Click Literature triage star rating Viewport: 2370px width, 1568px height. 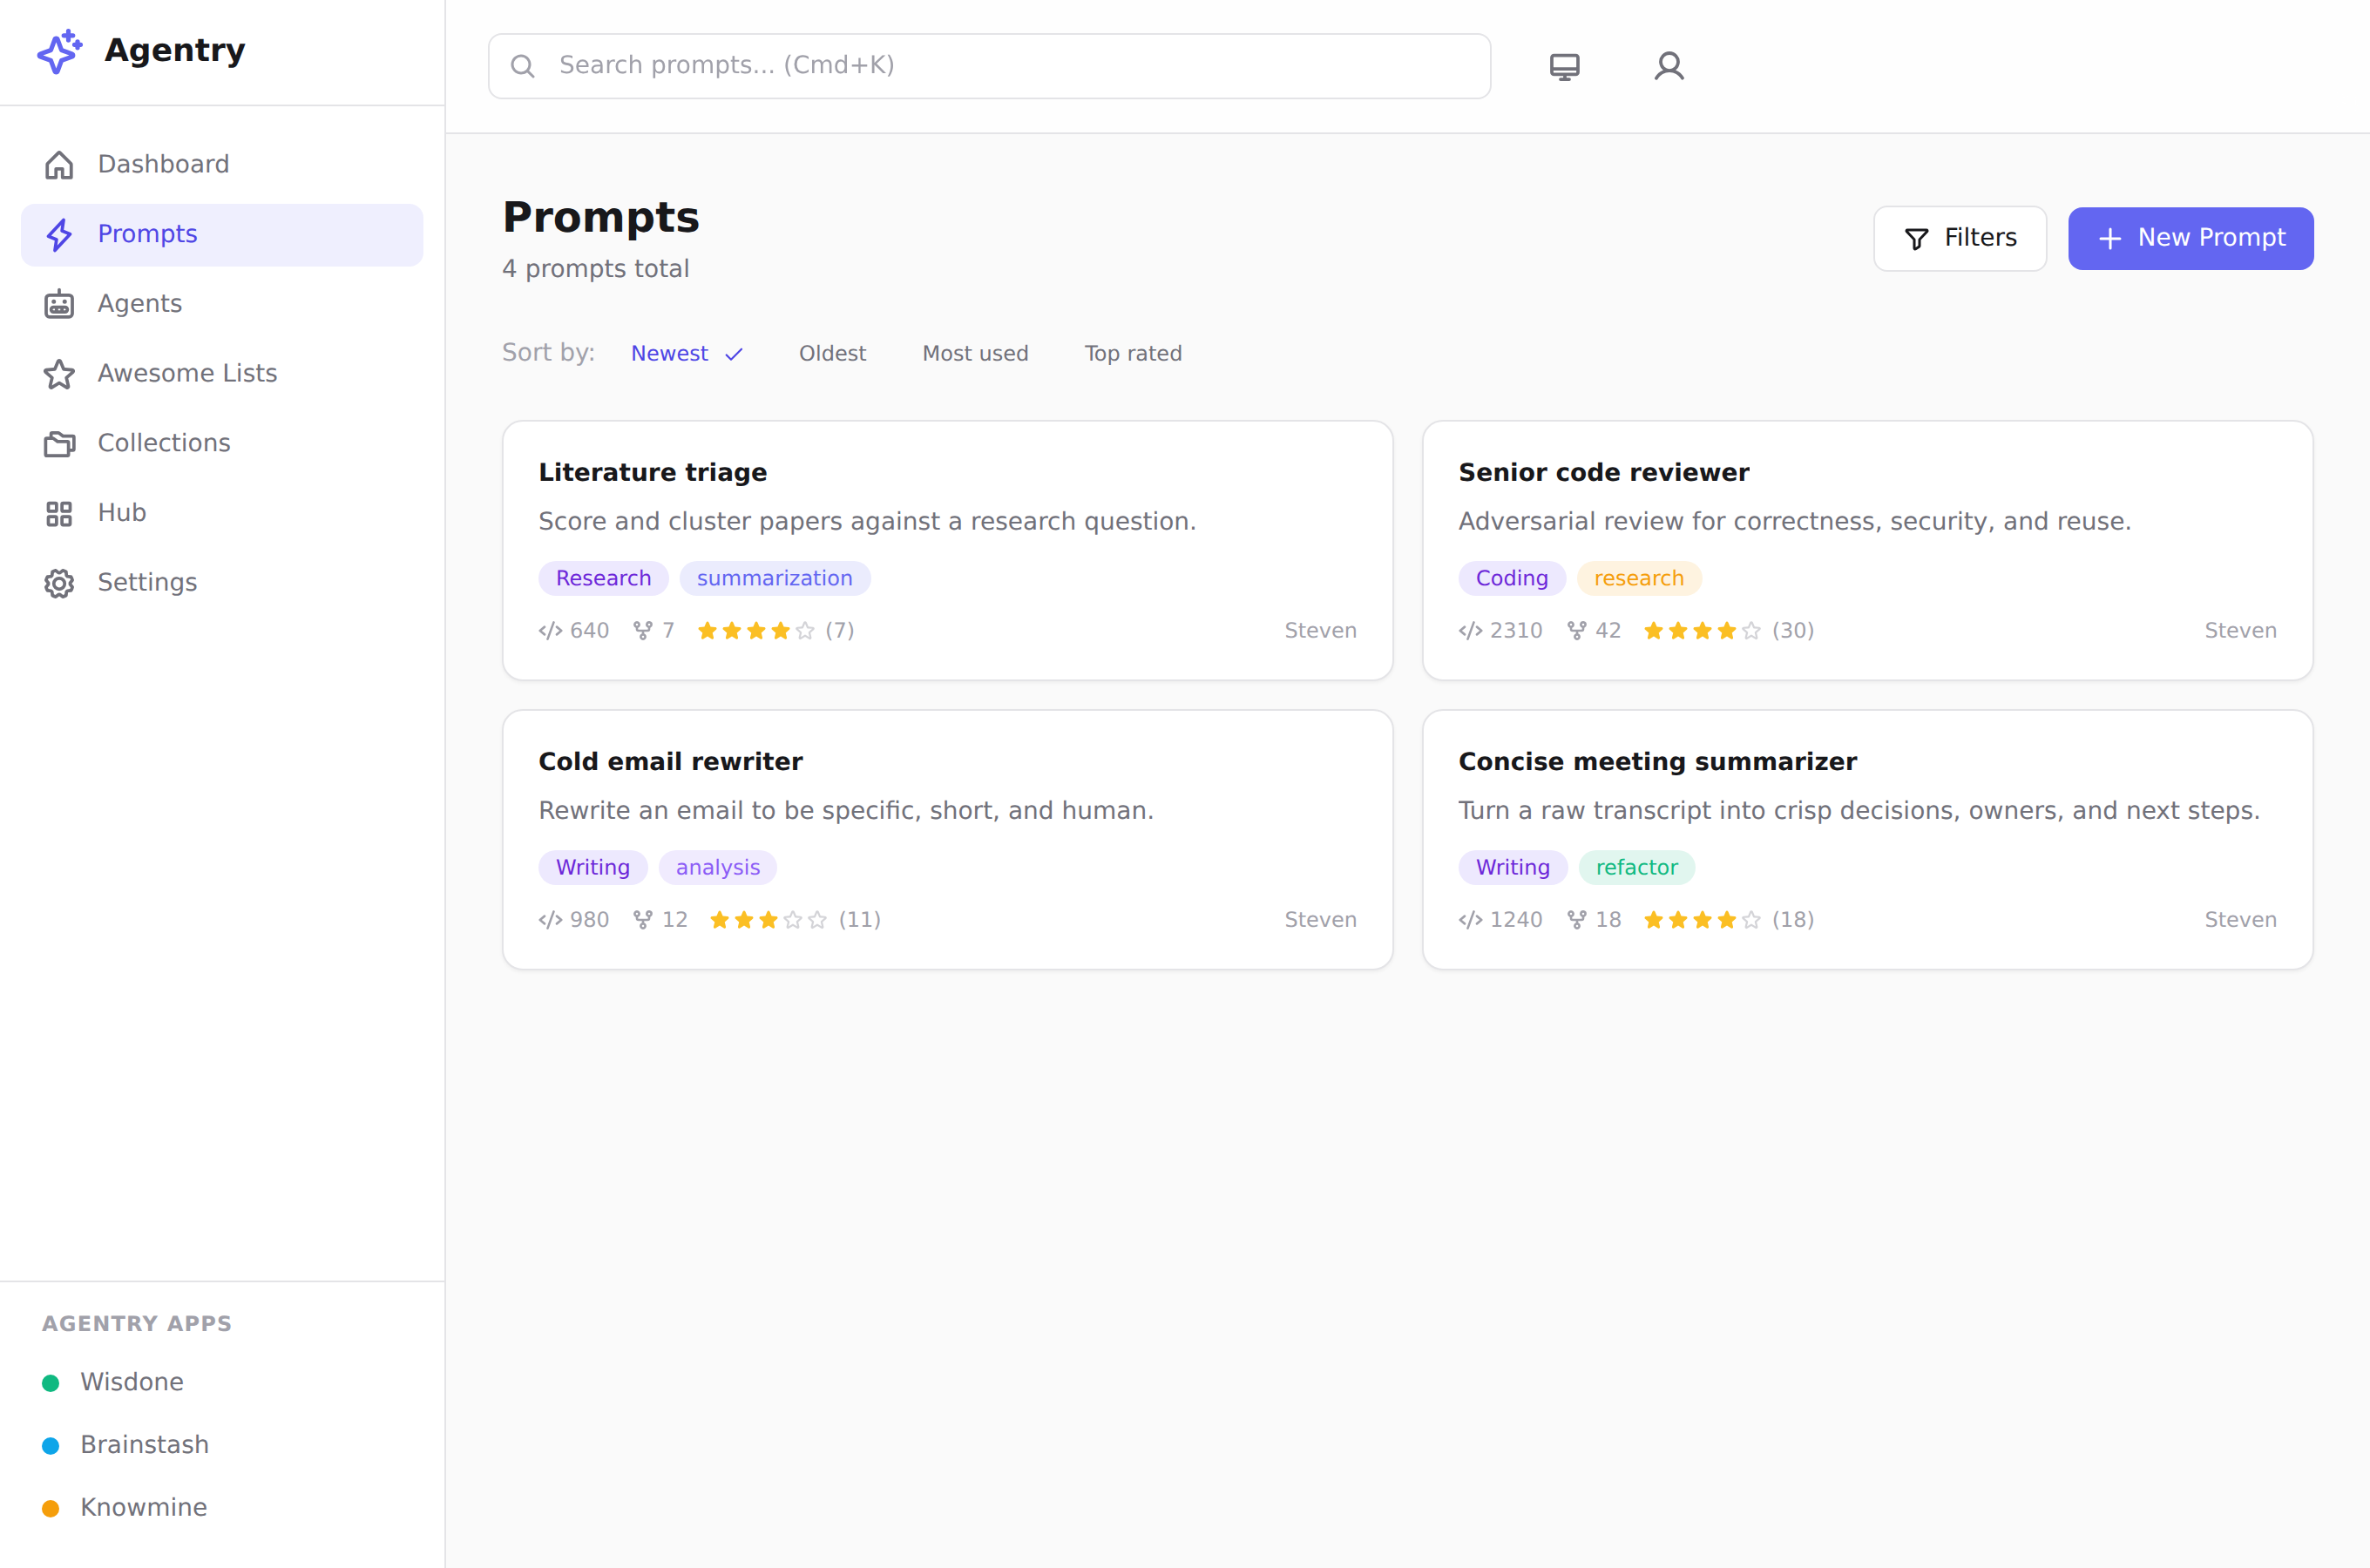tap(756, 630)
